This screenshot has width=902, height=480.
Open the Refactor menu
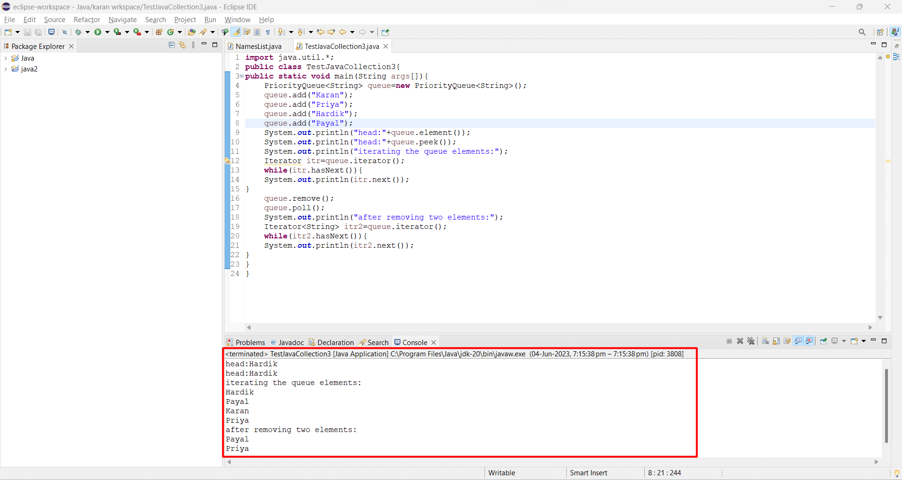(x=87, y=20)
